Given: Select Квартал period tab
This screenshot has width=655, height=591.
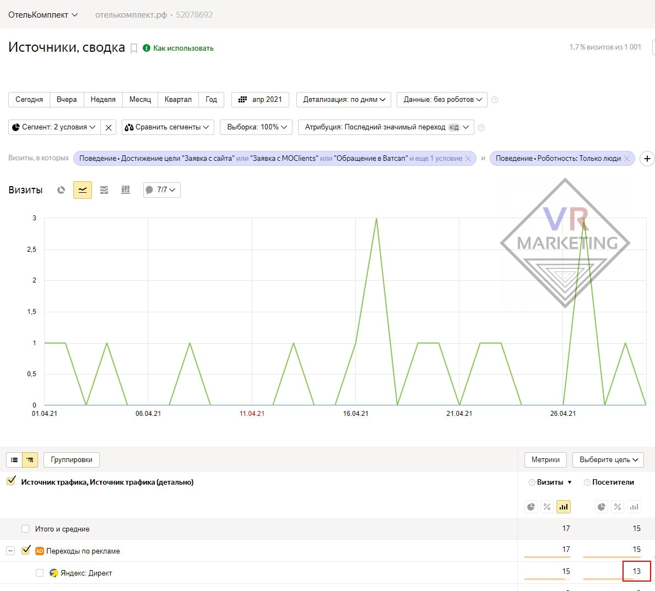Looking at the screenshot, I should [178, 100].
